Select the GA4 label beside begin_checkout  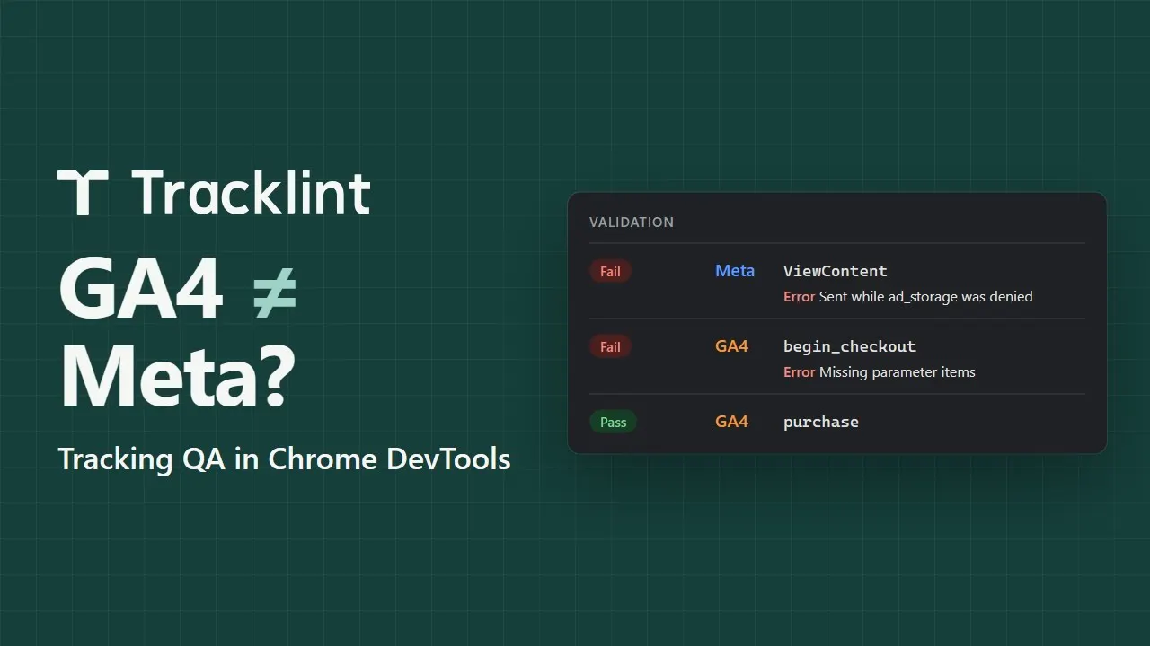732,346
